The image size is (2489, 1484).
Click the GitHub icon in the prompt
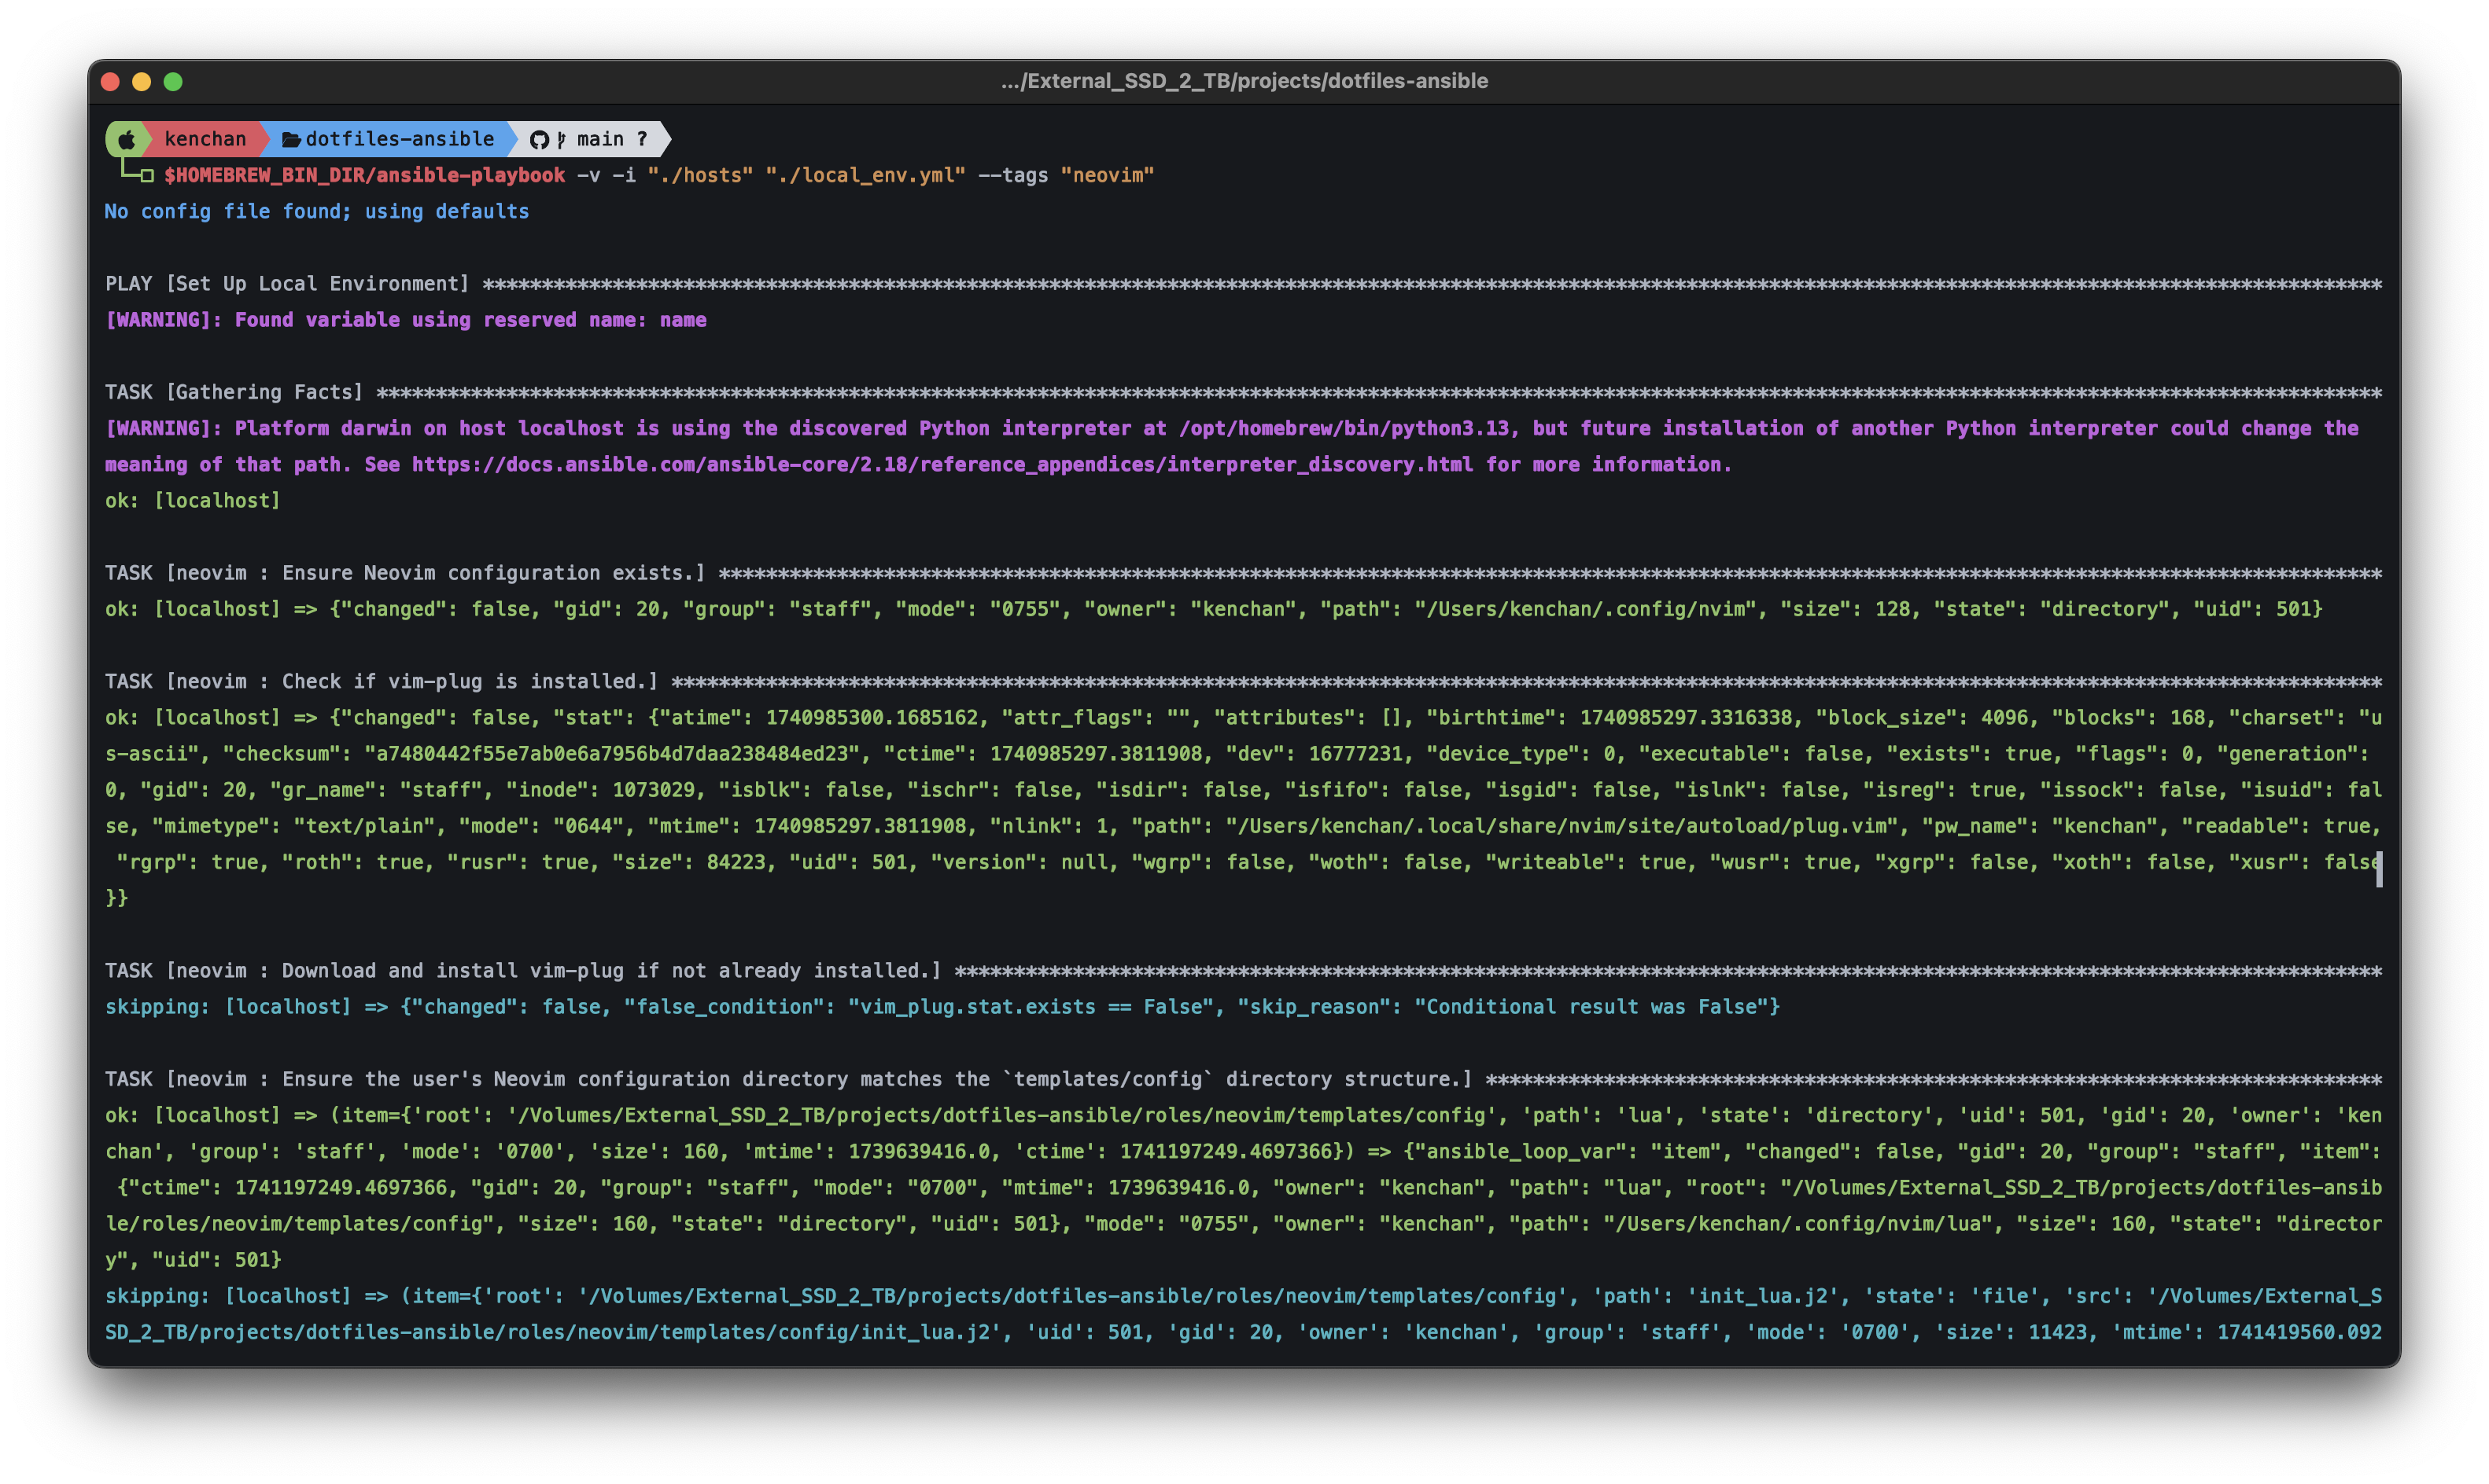pyautogui.click(x=538, y=140)
